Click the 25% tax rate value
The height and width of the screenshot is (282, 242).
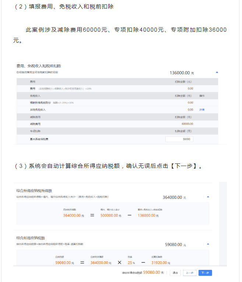130,263
